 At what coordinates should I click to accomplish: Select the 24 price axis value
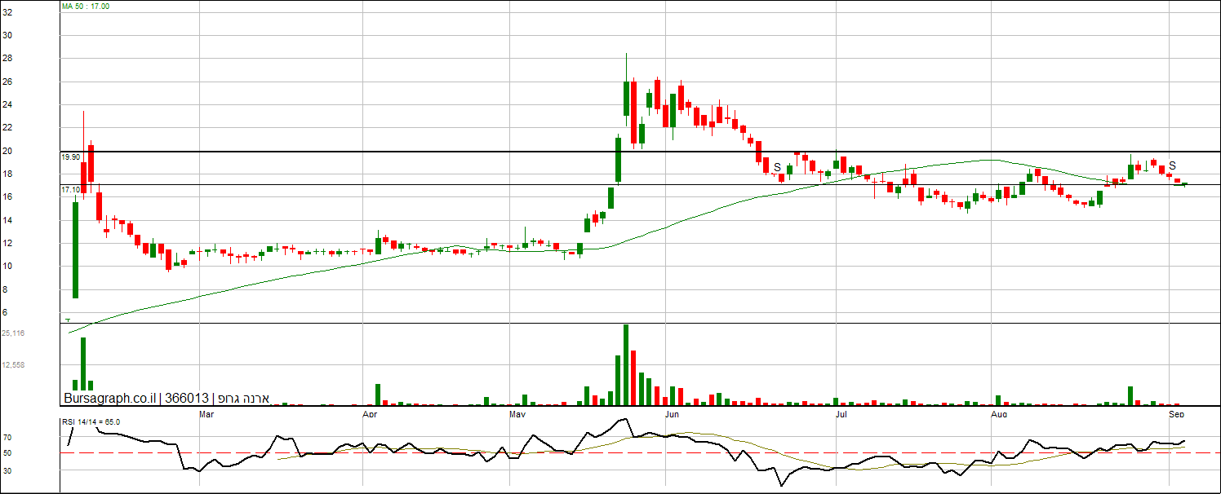click(7, 104)
